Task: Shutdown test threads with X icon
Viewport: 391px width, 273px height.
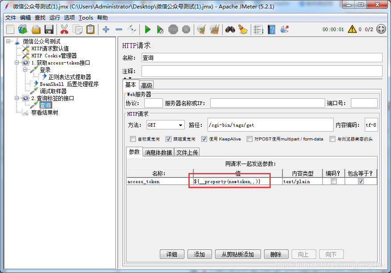Action: tap(186, 29)
